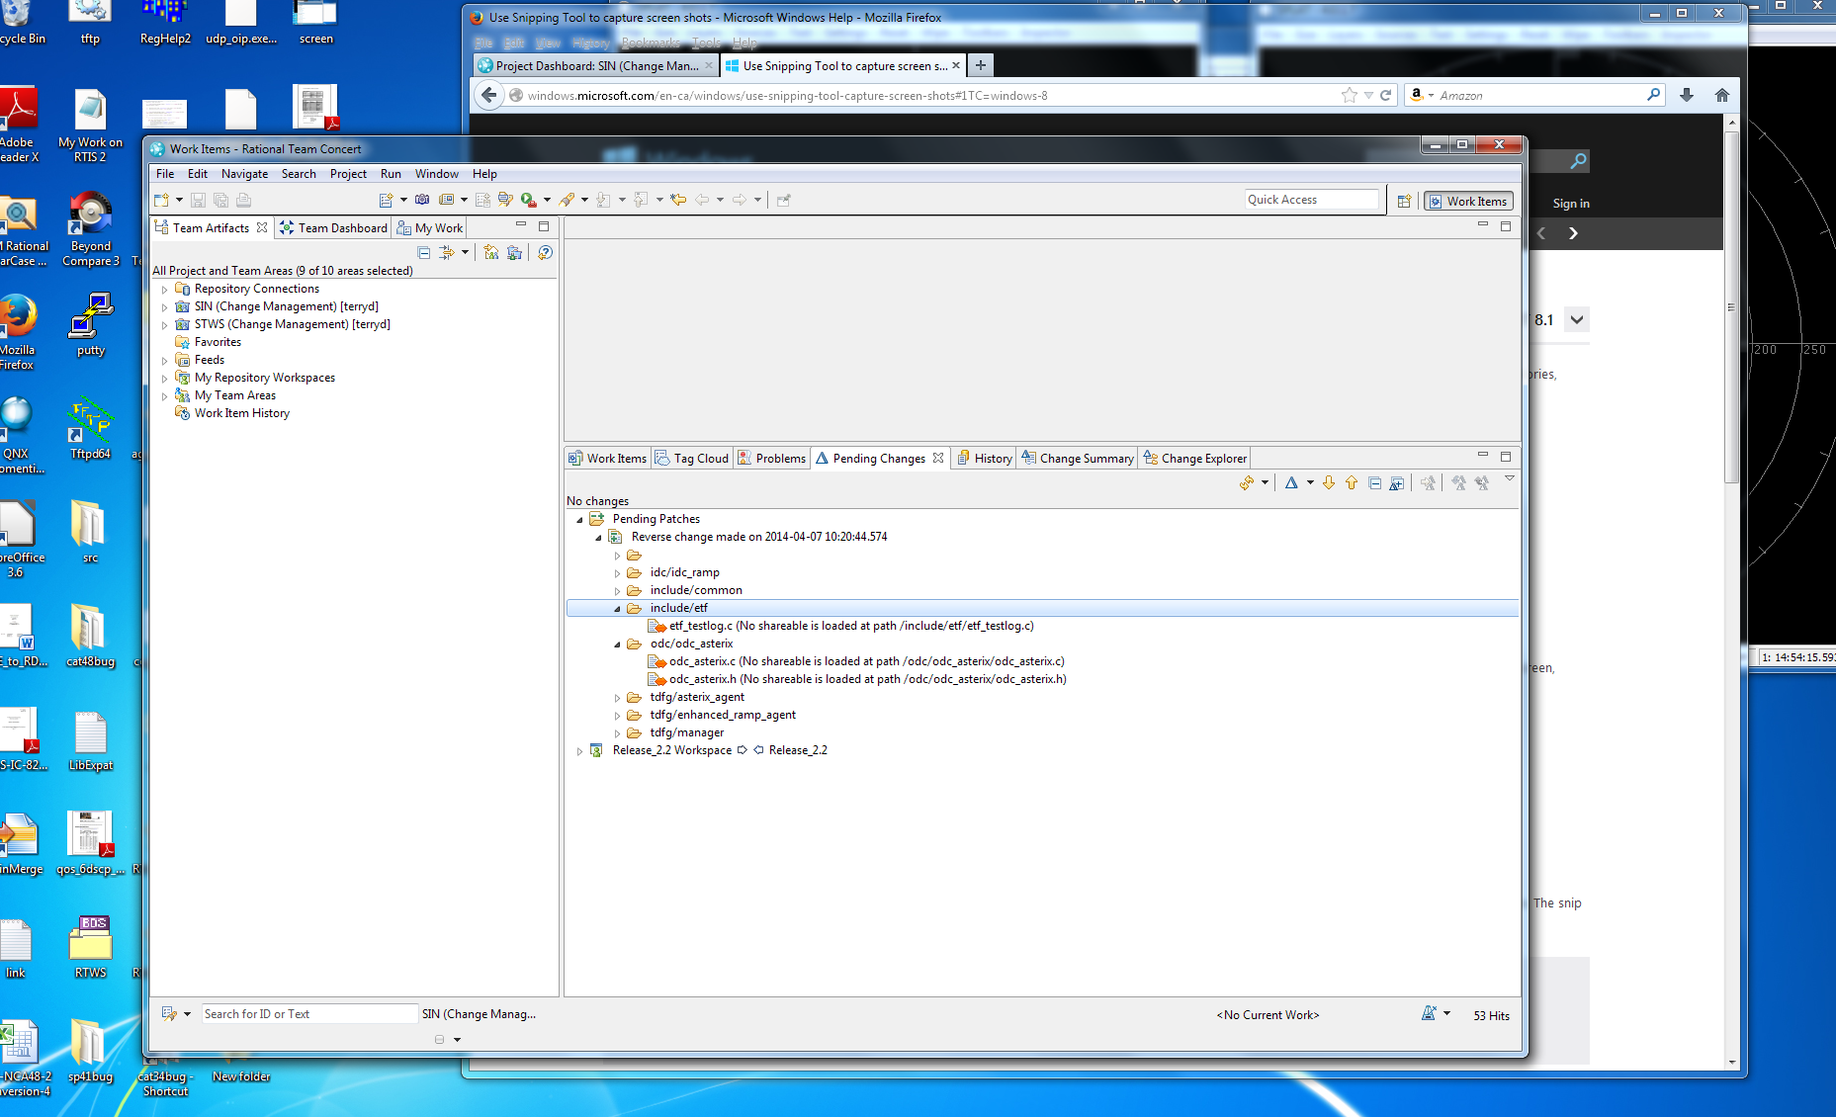Click the highlighter search icon in the toolbar

pyautogui.click(x=567, y=200)
